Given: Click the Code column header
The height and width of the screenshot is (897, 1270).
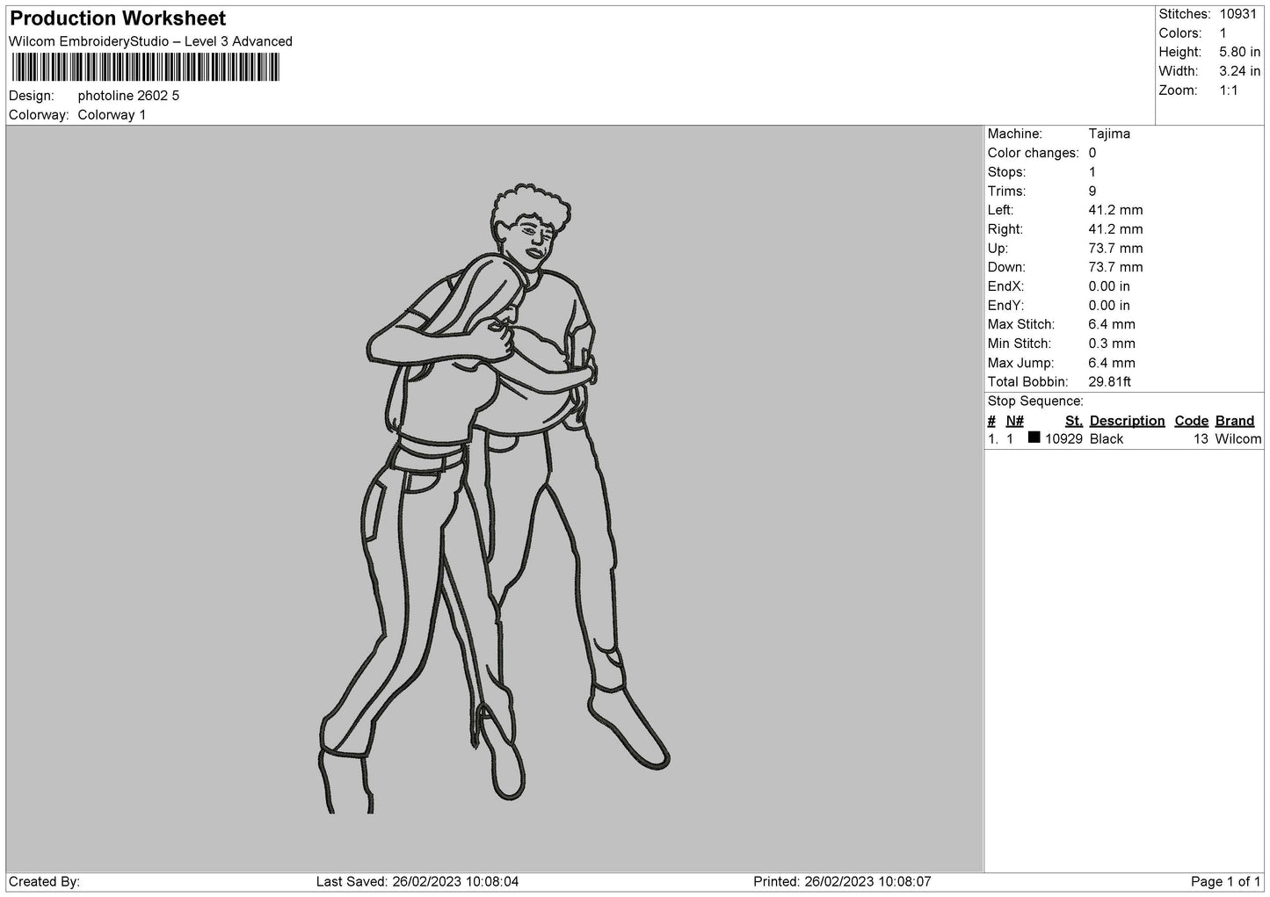Looking at the screenshot, I should pos(1192,421).
